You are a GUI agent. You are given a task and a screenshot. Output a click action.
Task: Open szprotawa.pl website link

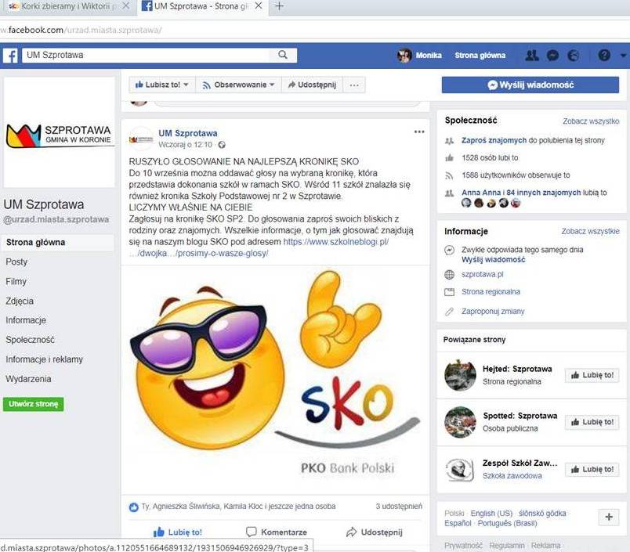(x=483, y=274)
